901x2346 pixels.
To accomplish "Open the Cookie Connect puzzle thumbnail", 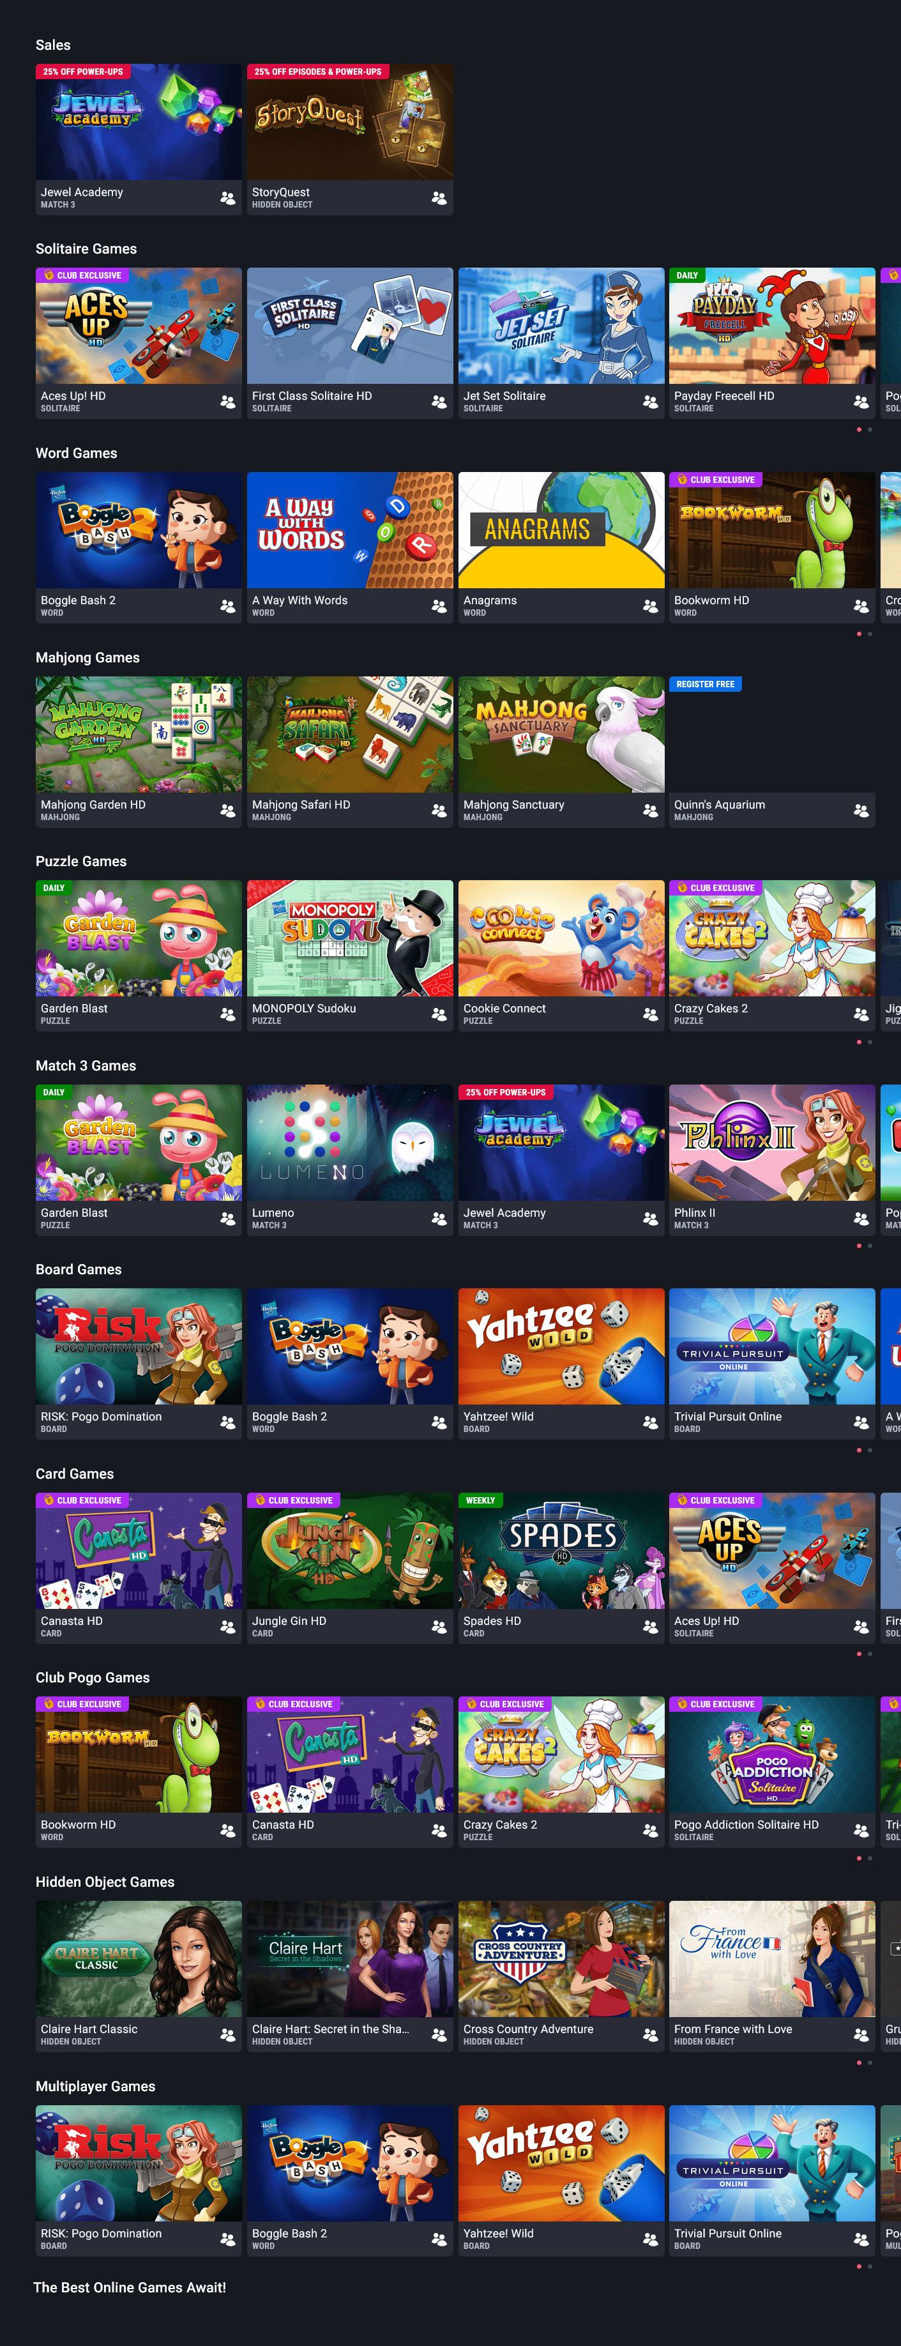I will click(x=561, y=937).
